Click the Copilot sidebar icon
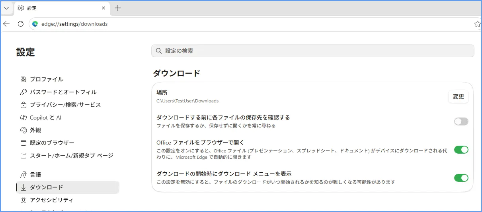Screen dimensions: 482x212 pyautogui.click(x=23, y=118)
